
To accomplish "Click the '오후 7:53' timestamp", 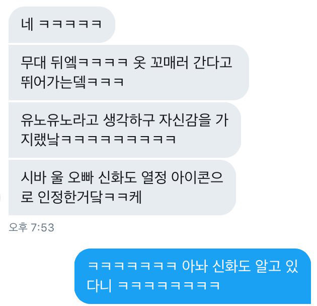I will 31,227.
